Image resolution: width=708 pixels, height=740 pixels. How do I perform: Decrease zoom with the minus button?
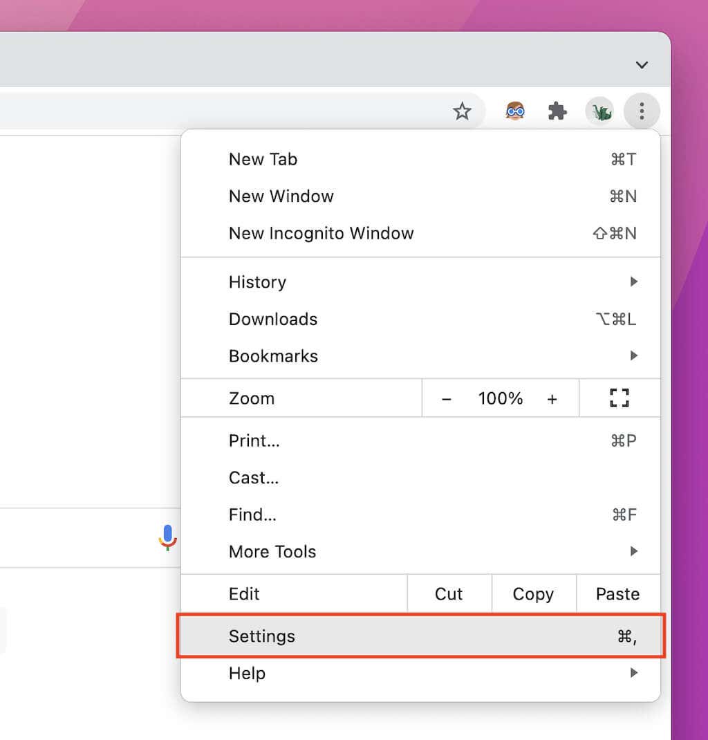[x=447, y=399]
